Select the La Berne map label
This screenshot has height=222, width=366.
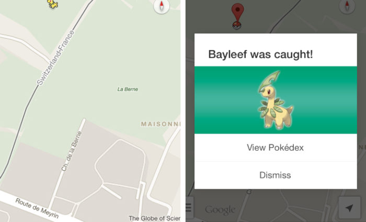click(128, 89)
